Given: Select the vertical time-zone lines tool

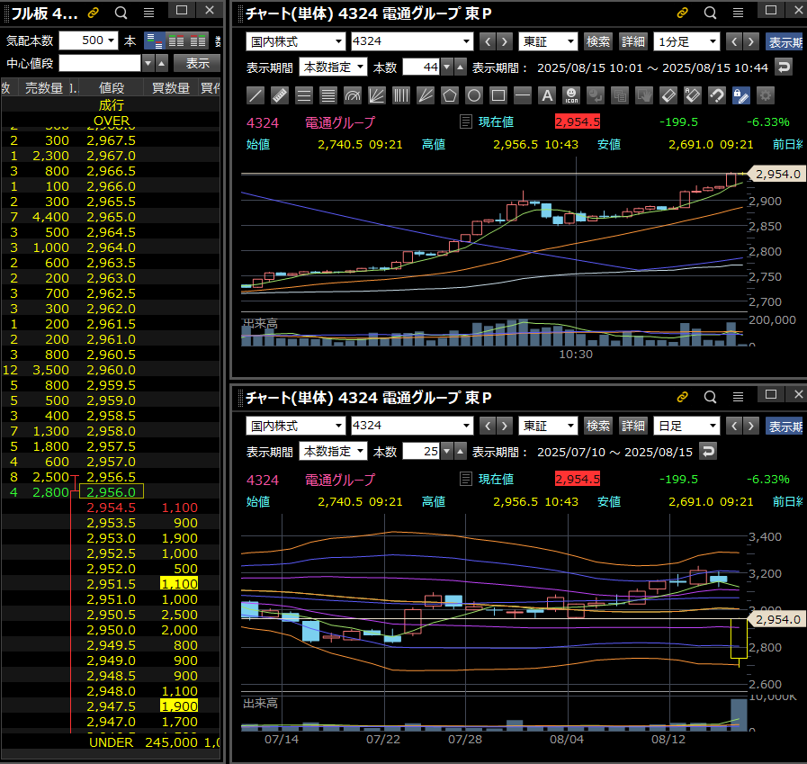Looking at the screenshot, I should coord(401,95).
